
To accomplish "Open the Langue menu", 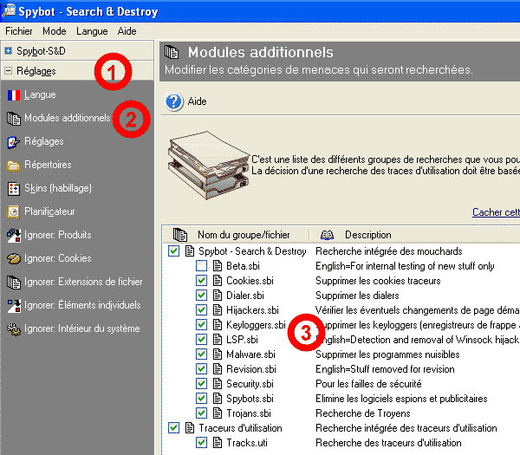I will click(92, 31).
